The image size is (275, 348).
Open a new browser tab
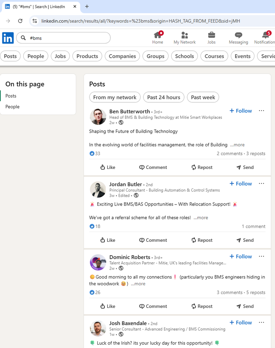[x=87, y=6]
